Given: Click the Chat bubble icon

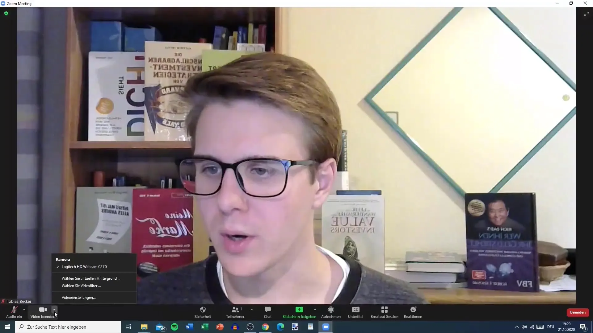Looking at the screenshot, I should pyautogui.click(x=267, y=310).
